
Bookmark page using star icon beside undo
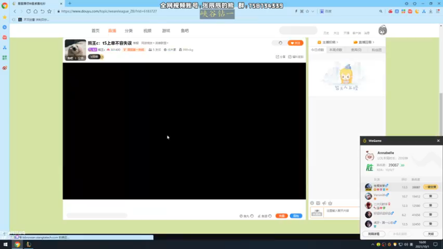(x=49, y=11)
